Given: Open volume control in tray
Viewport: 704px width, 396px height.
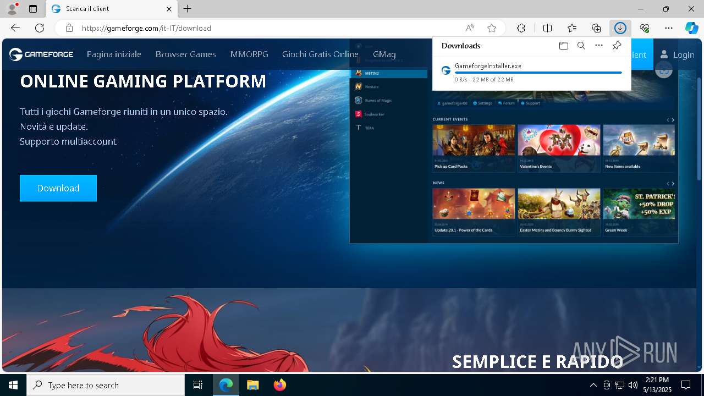Looking at the screenshot, I should (632, 385).
